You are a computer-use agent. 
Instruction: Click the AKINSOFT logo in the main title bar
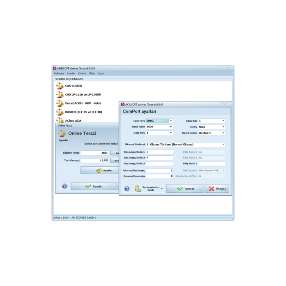point(55,68)
